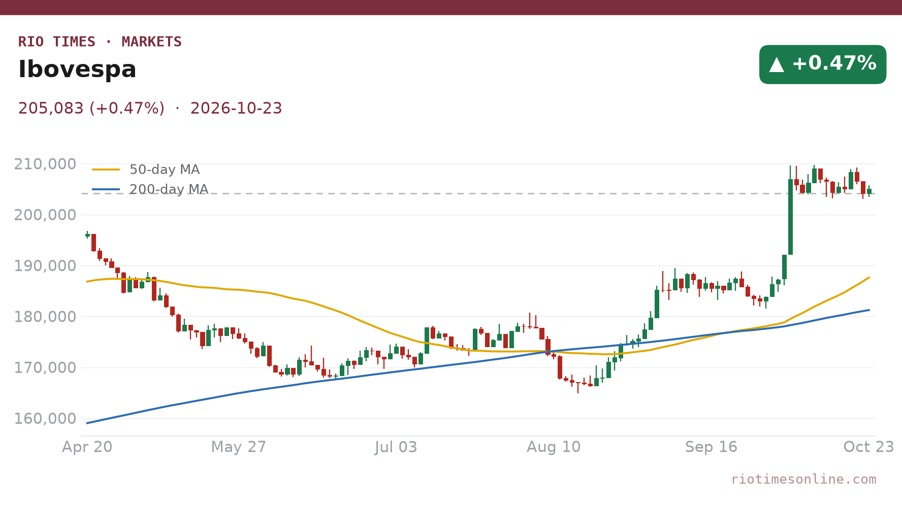Viewport: 902px width, 507px height.
Task: Click the Apr 20 x-axis date label
Action: pos(87,447)
